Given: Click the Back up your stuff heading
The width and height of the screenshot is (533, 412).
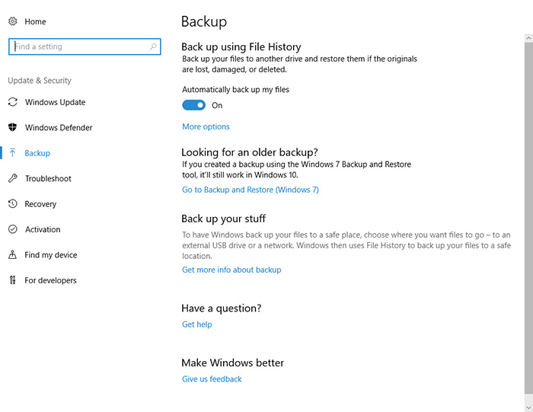Looking at the screenshot, I should tap(223, 219).
